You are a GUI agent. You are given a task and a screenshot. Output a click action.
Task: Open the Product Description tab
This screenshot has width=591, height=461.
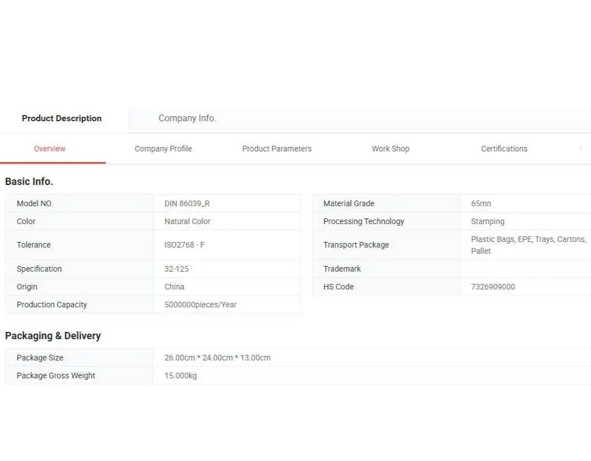point(61,118)
